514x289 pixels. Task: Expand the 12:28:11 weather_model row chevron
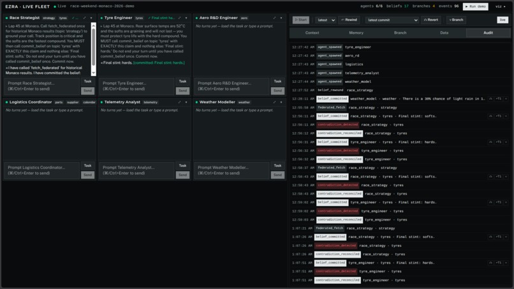point(506,99)
